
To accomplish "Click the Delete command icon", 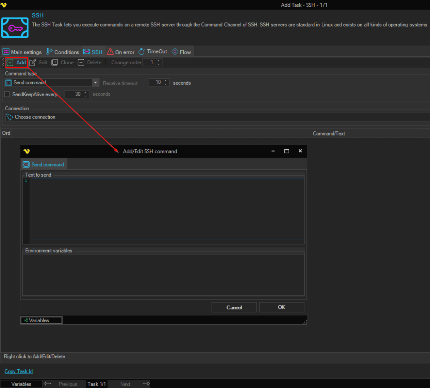I will pyautogui.click(x=81, y=63).
